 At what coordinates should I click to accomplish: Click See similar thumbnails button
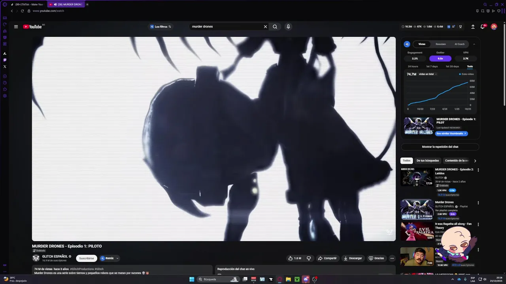(451, 134)
